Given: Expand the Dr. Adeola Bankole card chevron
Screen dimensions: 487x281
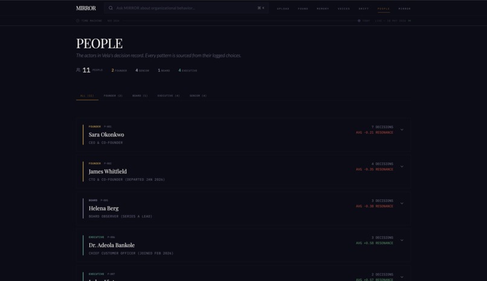Looking at the screenshot, I should pos(402,241).
